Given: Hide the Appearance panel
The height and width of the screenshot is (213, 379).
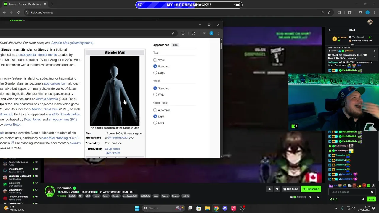Looking at the screenshot, I should [x=175, y=45].
